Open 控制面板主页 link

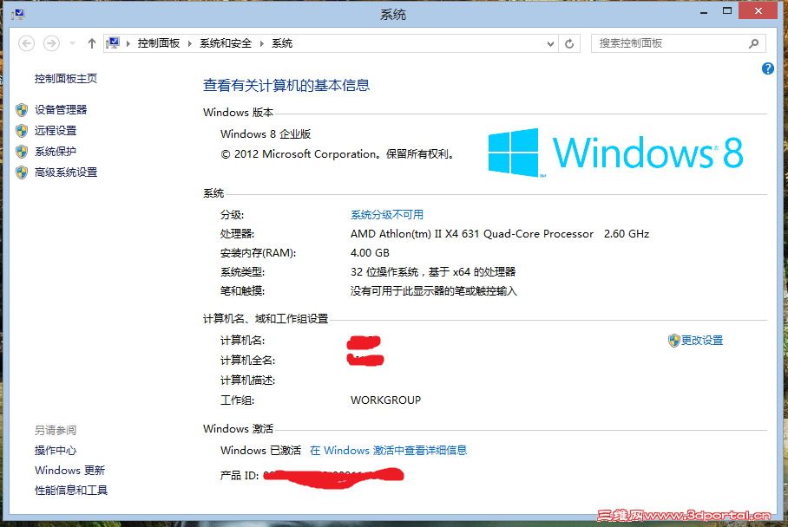pyautogui.click(x=66, y=78)
